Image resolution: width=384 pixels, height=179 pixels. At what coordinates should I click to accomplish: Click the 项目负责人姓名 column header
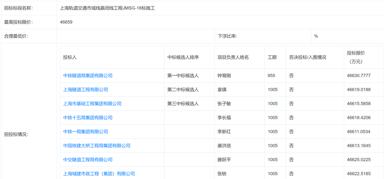point(233,57)
